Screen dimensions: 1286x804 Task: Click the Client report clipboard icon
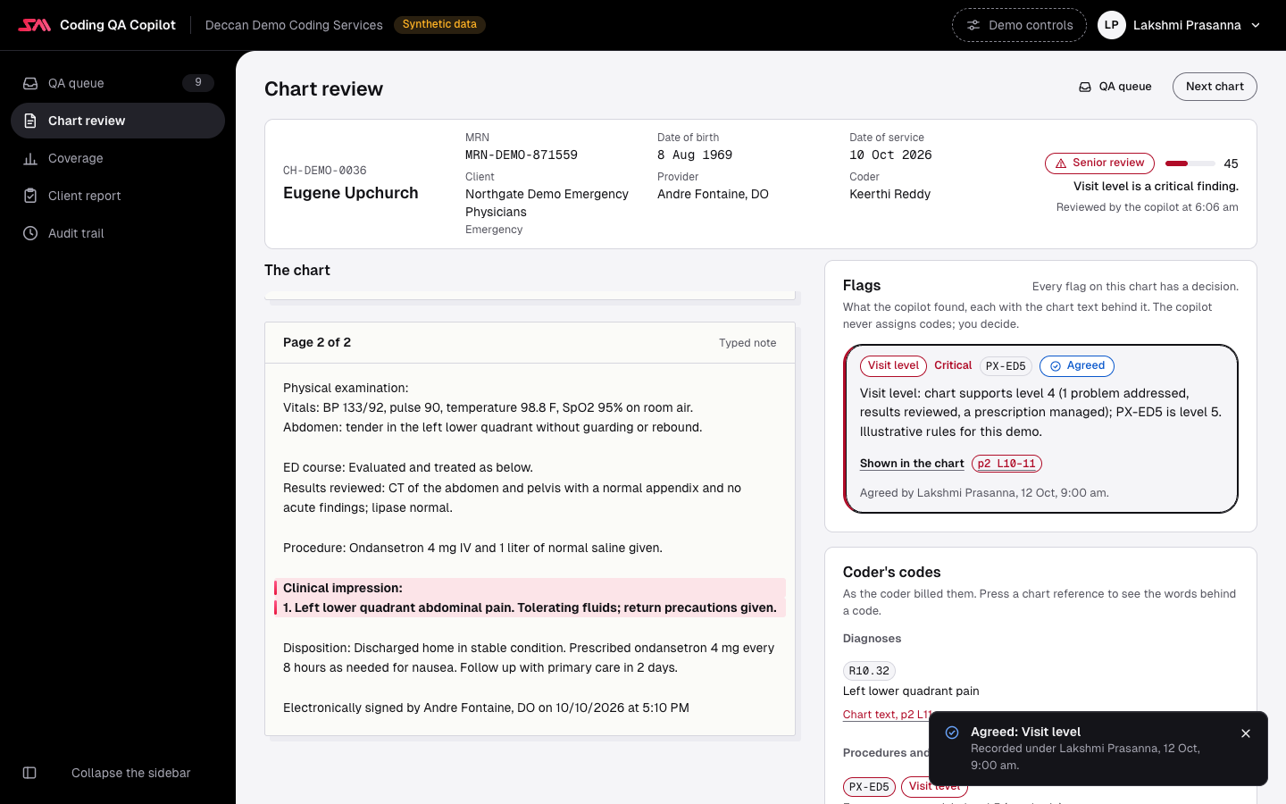point(30,196)
